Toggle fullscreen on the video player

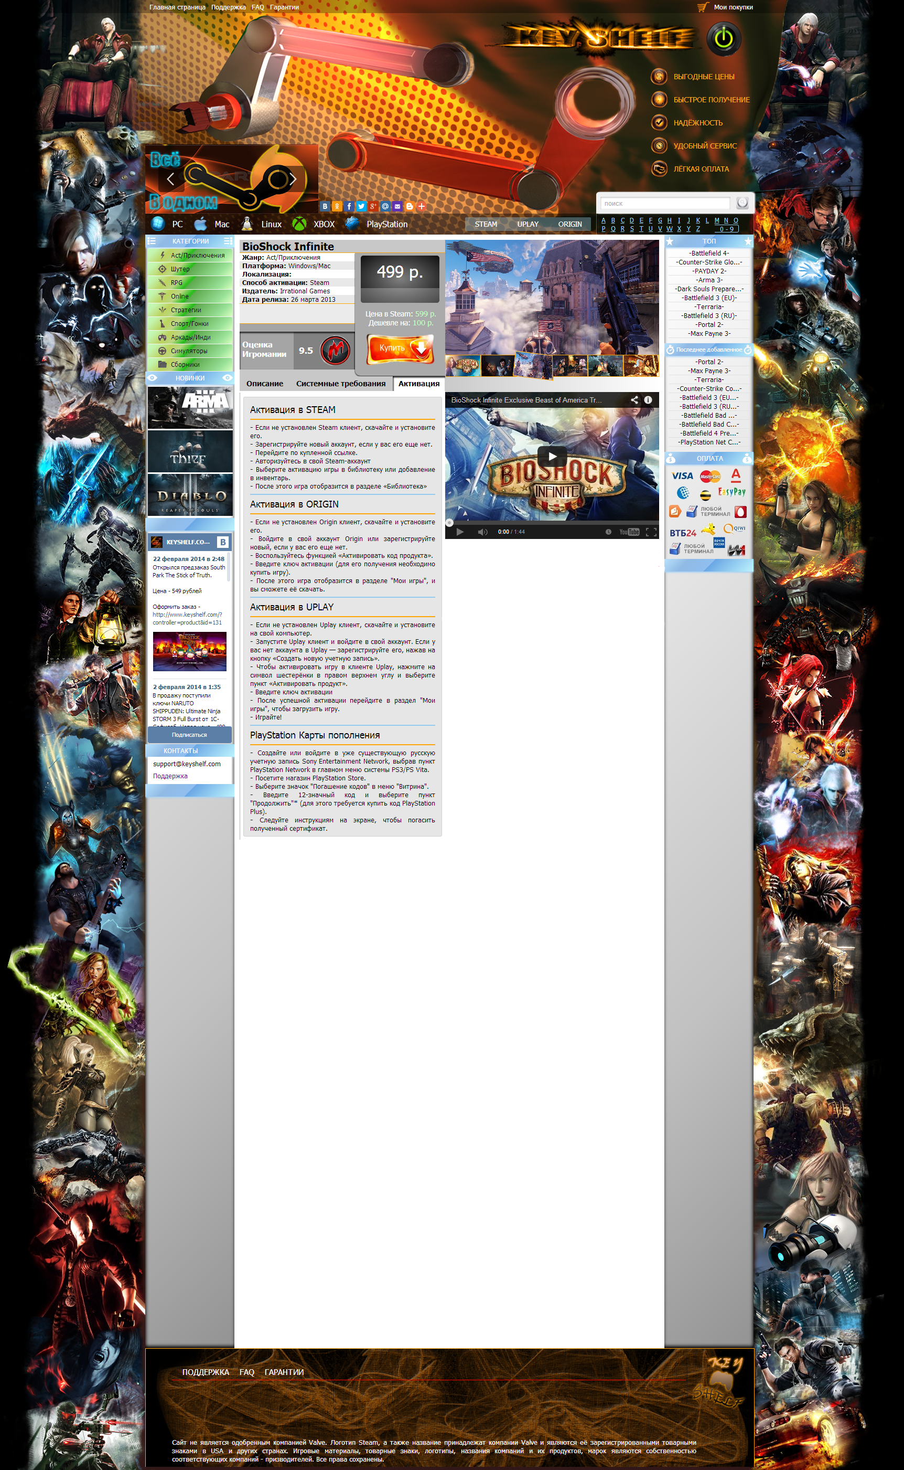(651, 532)
